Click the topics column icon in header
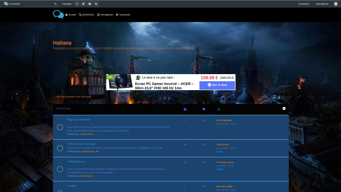The image size is (341, 192). pos(185,109)
